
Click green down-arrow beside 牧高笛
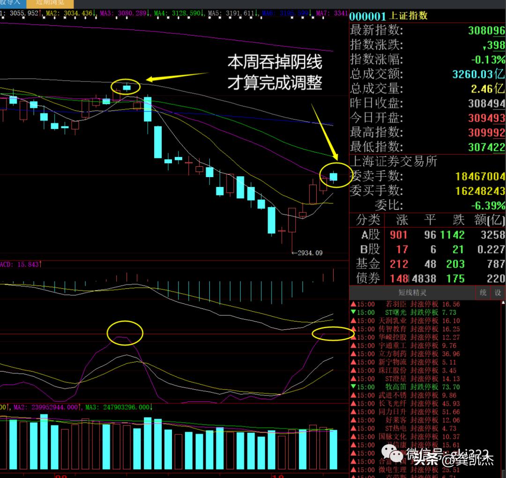354,387
